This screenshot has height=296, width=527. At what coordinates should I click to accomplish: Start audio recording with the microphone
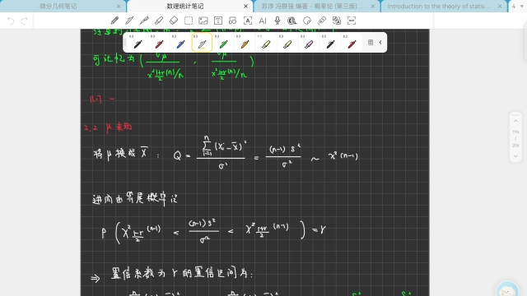(277, 21)
